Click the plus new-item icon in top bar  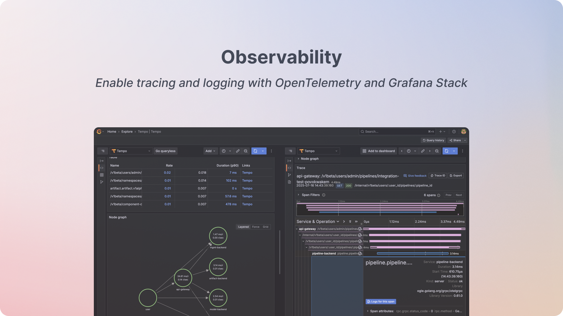[x=440, y=132]
